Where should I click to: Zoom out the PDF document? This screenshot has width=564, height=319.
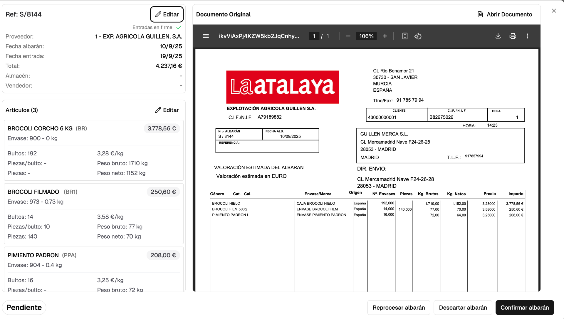pyautogui.click(x=348, y=36)
